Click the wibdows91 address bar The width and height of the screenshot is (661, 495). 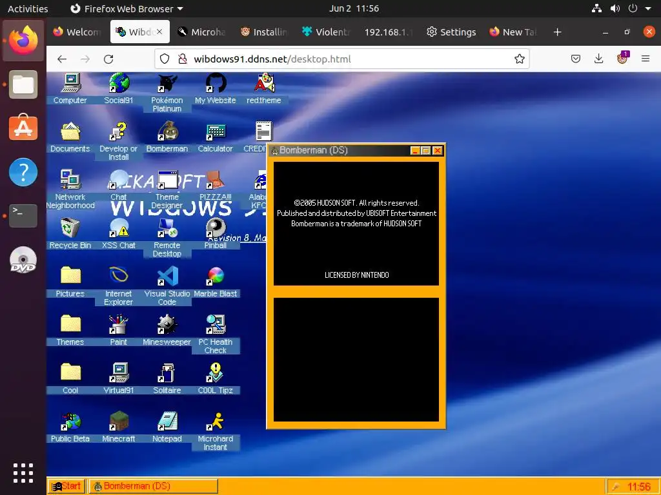(342, 59)
